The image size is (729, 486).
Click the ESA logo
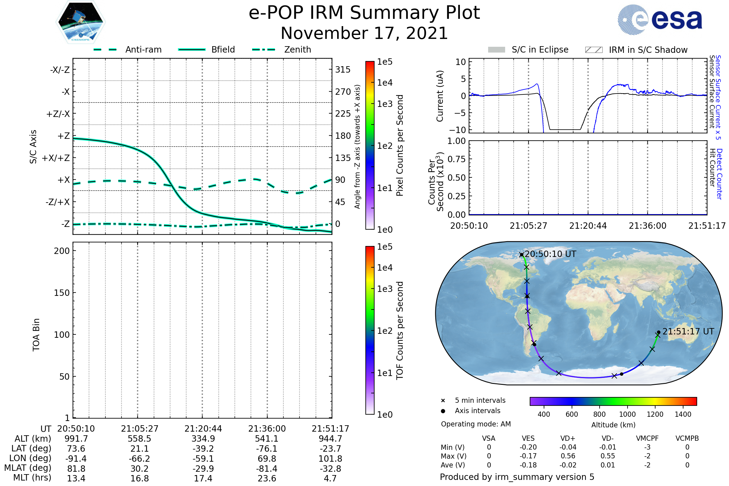(659, 20)
